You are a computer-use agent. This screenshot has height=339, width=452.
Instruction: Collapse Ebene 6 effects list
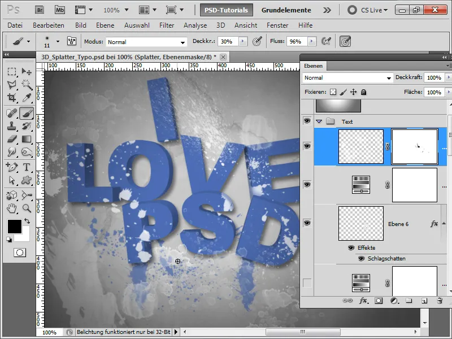(444, 223)
